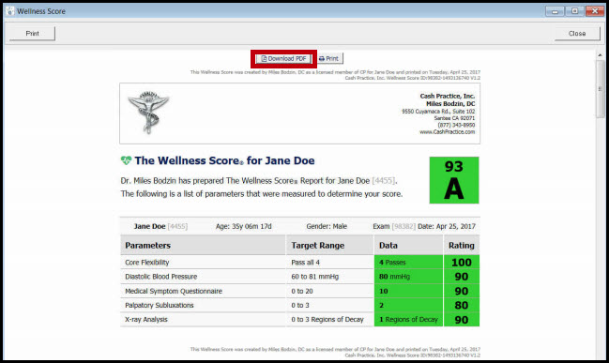The image size is (609, 363).
Task: Click the exam Date: Apr 25, 2017 text
Action: 447,226
